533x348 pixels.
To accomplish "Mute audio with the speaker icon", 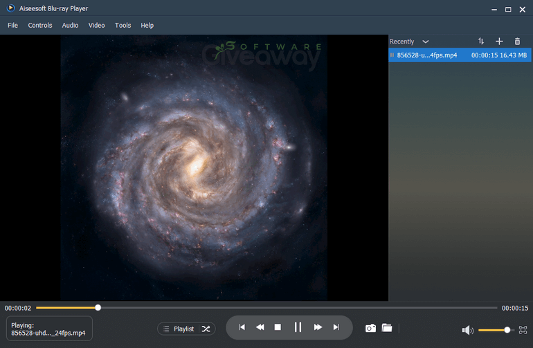I will pyautogui.click(x=468, y=330).
